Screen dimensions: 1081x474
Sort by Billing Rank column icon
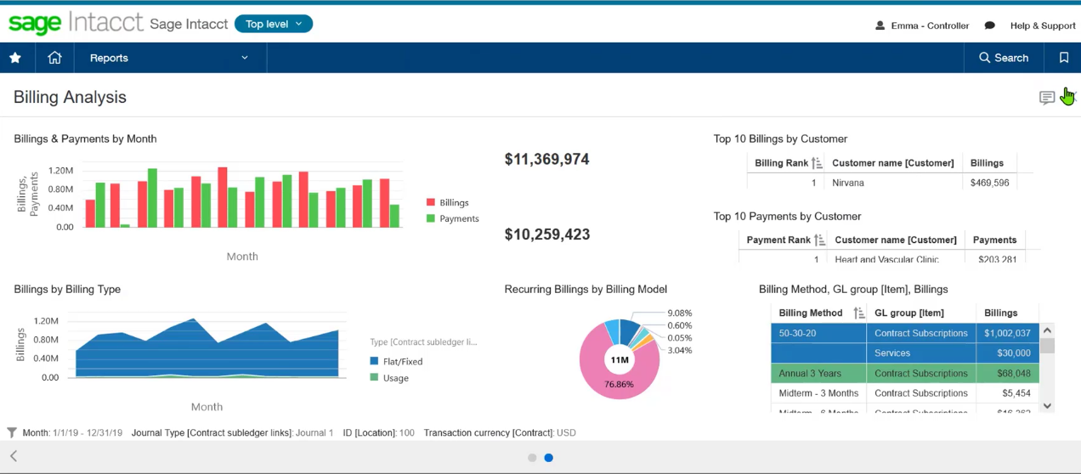[x=817, y=163]
